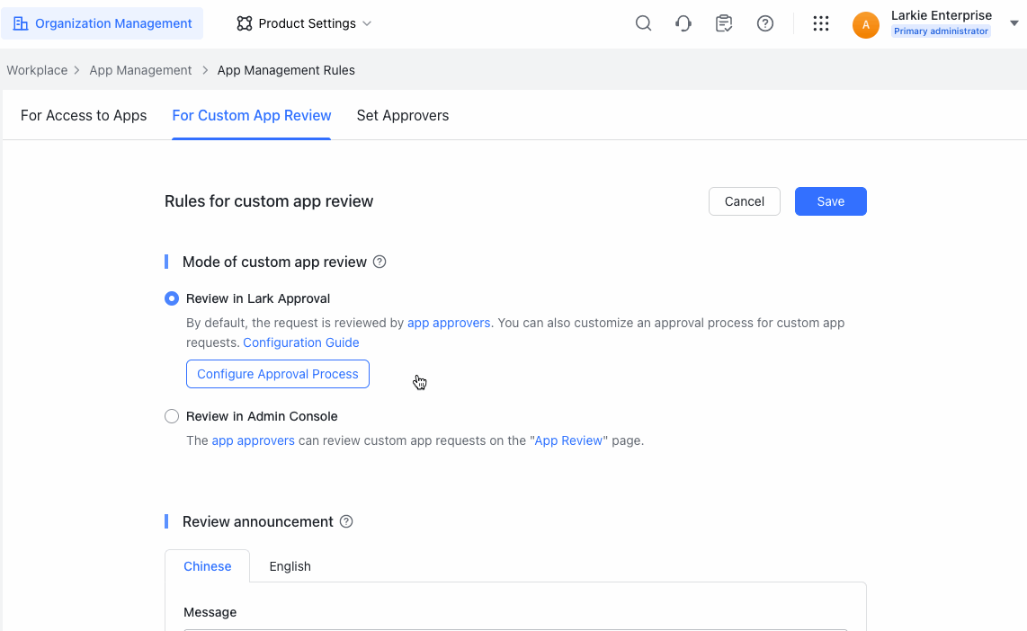The height and width of the screenshot is (631, 1027).
Task: Open app approvers link under Admin Console
Action: pos(253,440)
